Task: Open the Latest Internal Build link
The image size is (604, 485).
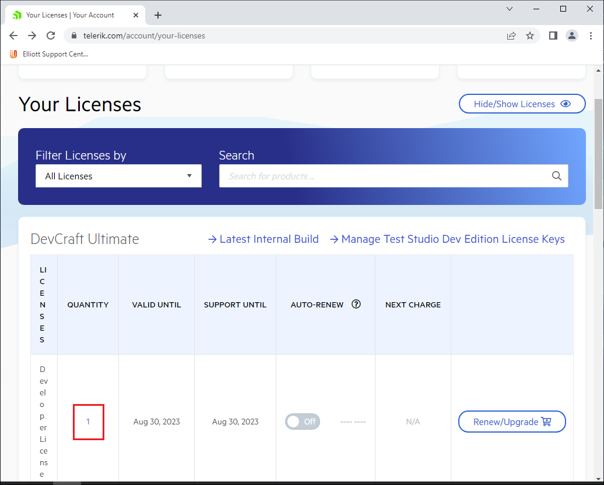Action: coord(264,239)
